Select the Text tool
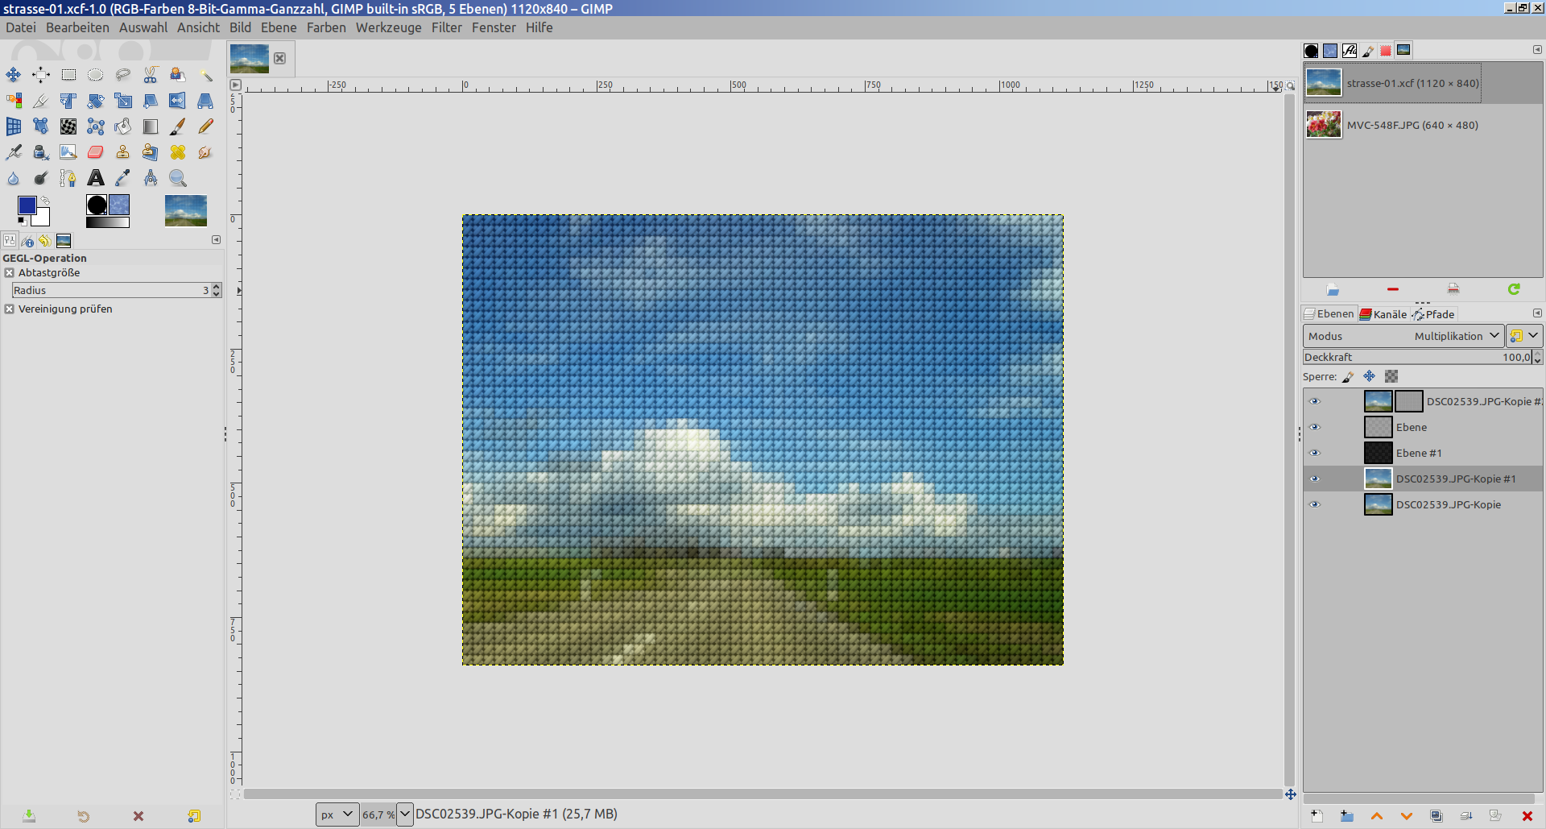This screenshot has width=1546, height=829. 96,178
